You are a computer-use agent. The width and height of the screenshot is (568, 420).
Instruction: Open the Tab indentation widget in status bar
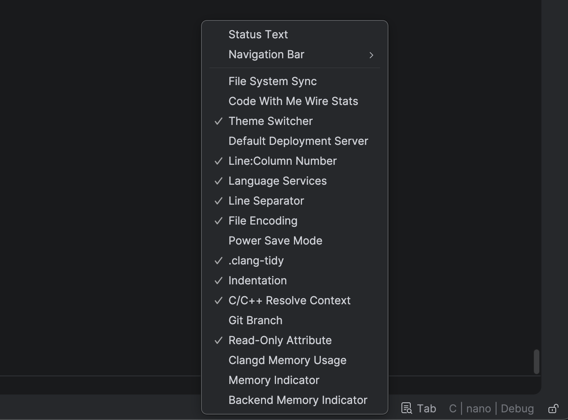pyautogui.click(x=426, y=409)
